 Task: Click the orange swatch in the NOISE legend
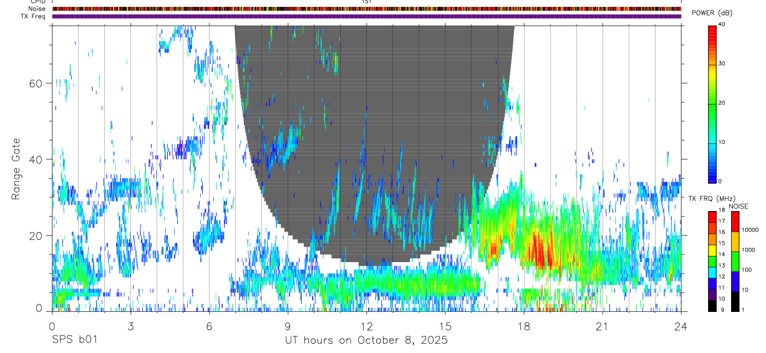click(735, 242)
